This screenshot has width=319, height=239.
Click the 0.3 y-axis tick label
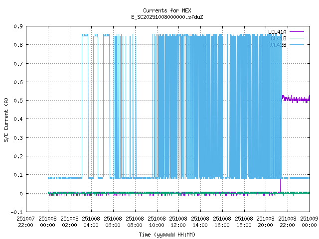tap(17, 138)
